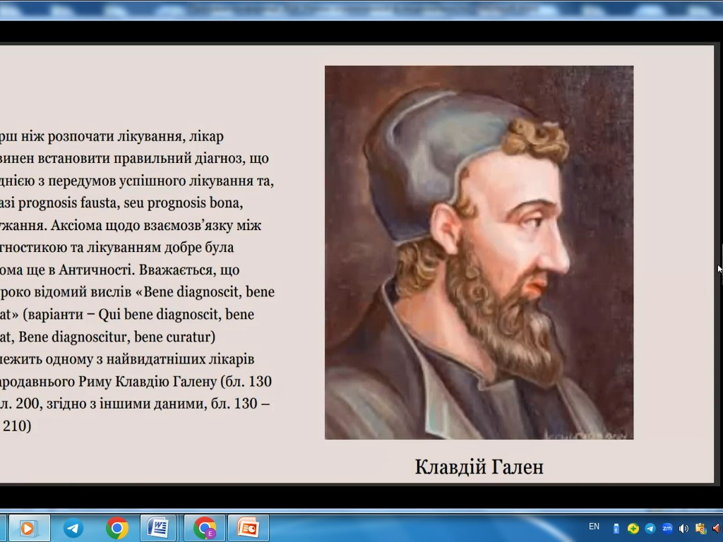
Task: Click the text "найвидатніших лікарів"
Action: 180,359
